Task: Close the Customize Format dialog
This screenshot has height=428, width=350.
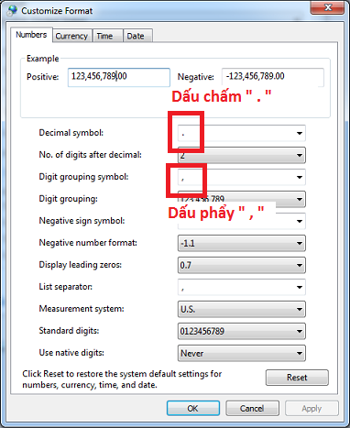Action: pyautogui.click(x=327, y=7)
